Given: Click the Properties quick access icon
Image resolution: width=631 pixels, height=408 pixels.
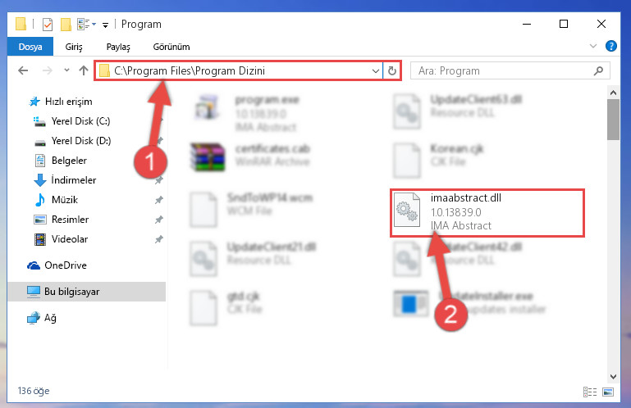Looking at the screenshot, I should 48,25.
